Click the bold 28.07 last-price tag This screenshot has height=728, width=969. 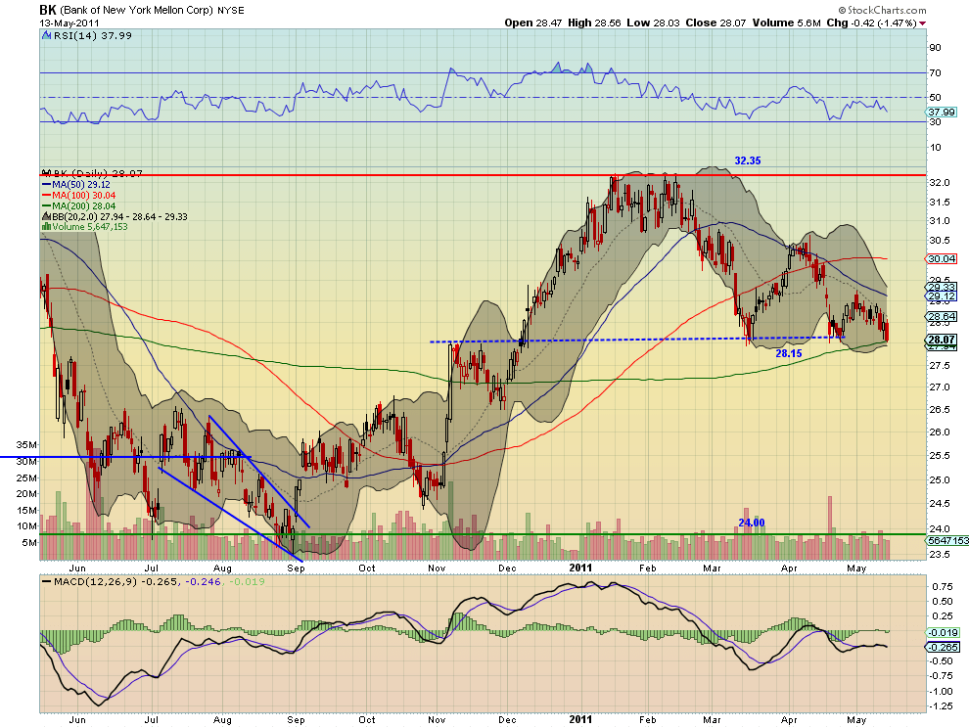pyautogui.click(x=942, y=340)
